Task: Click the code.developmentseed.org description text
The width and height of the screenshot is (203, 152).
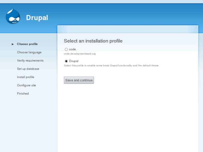Action: (80, 54)
